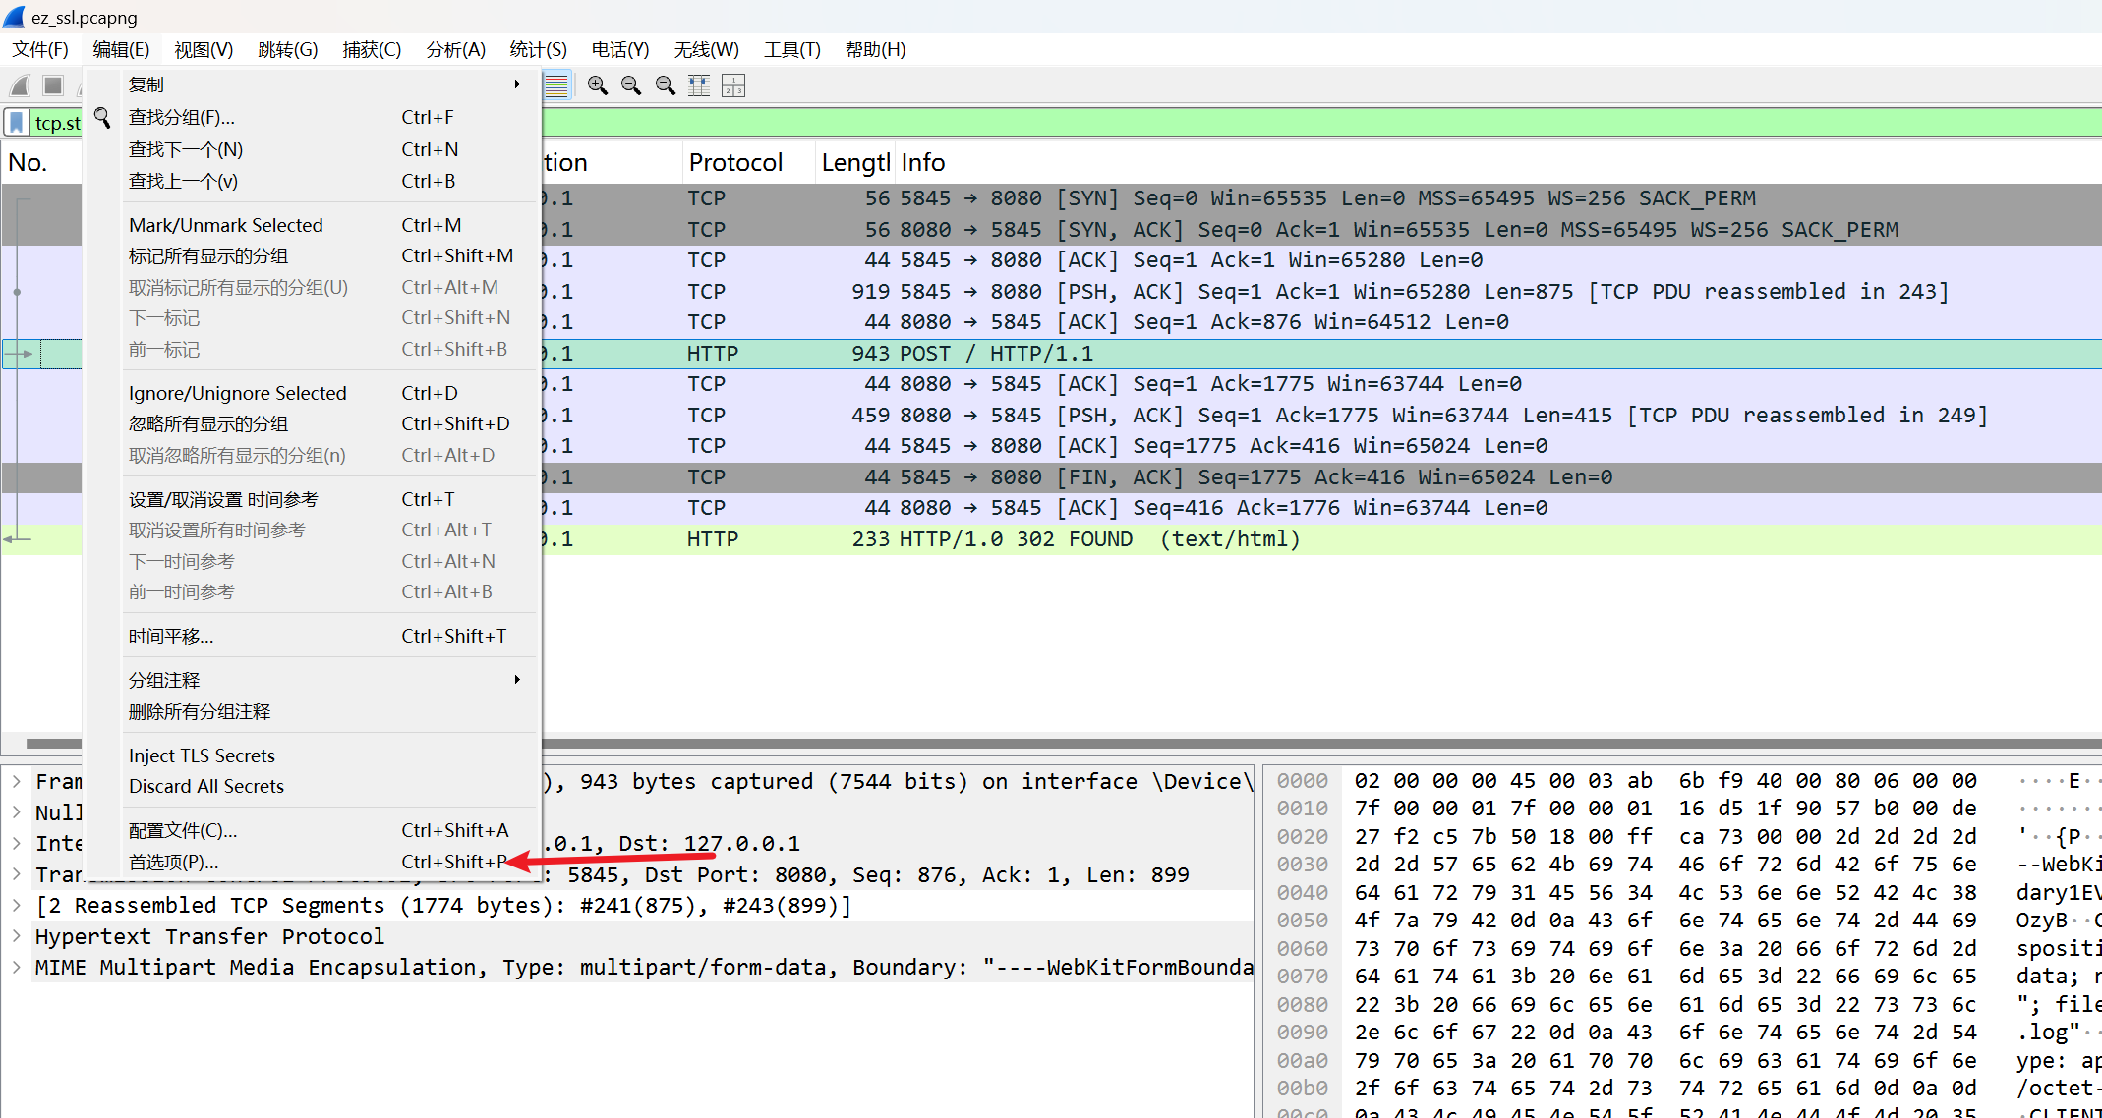Click the zoom out magnifier icon
The image size is (2102, 1118).
[x=631, y=85]
